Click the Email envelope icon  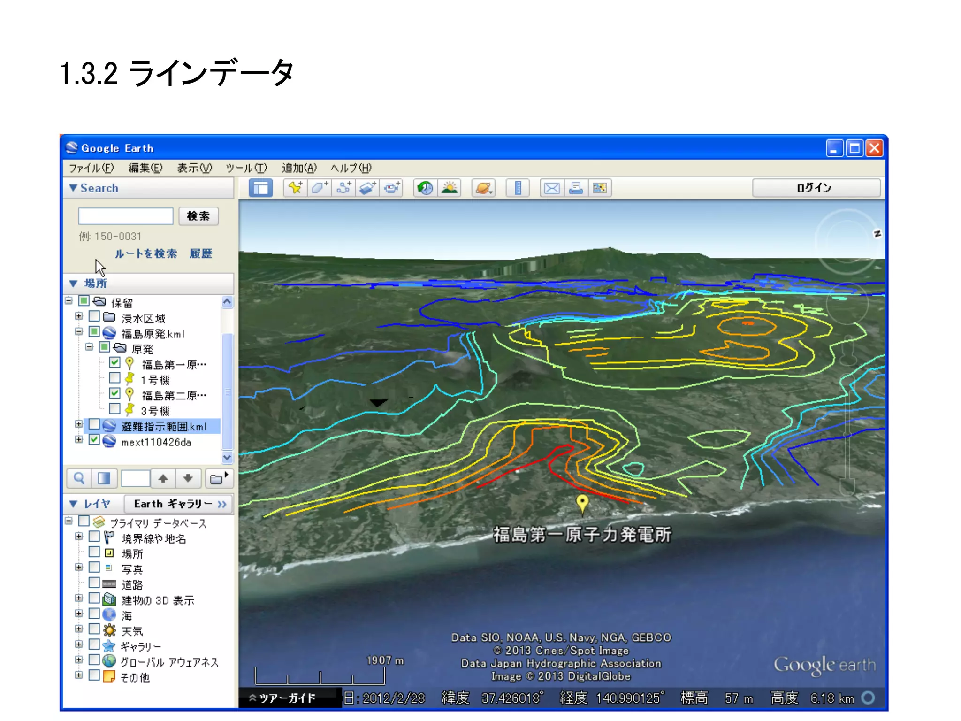pos(552,188)
